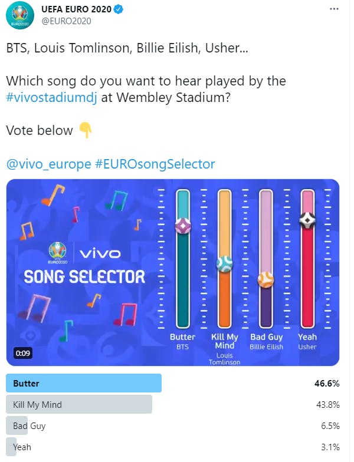Click the blue verified badge icon
This screenshot has width=354, height=462.
click(x=119, y=9)
